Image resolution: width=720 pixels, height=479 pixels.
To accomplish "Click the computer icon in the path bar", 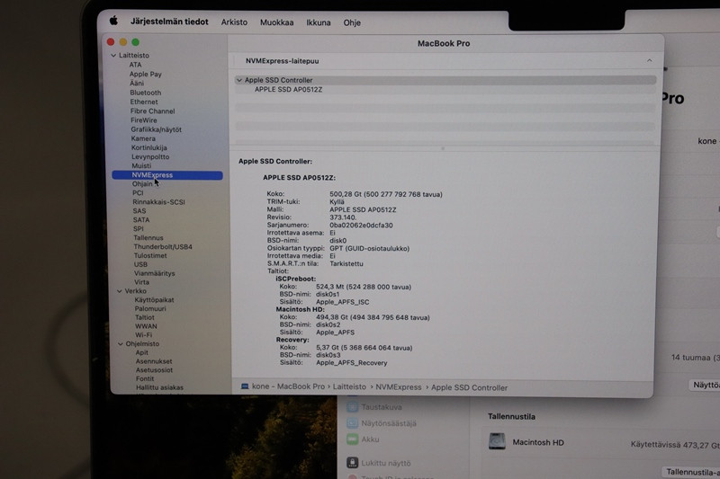I will 245,386.
